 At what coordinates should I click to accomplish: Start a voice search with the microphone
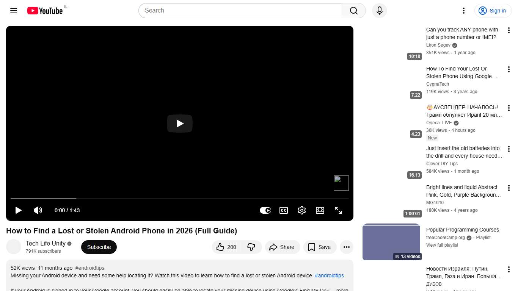click(379, 11)
